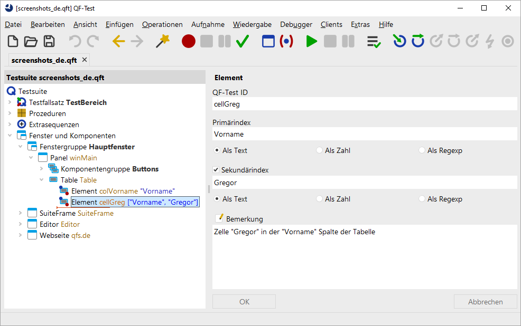Save the suite with floppy disk icon
The height and width of the screenshot is (326, 521).
click(49, 42)
